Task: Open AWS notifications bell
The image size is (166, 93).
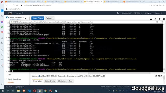Action: point(117,13)
